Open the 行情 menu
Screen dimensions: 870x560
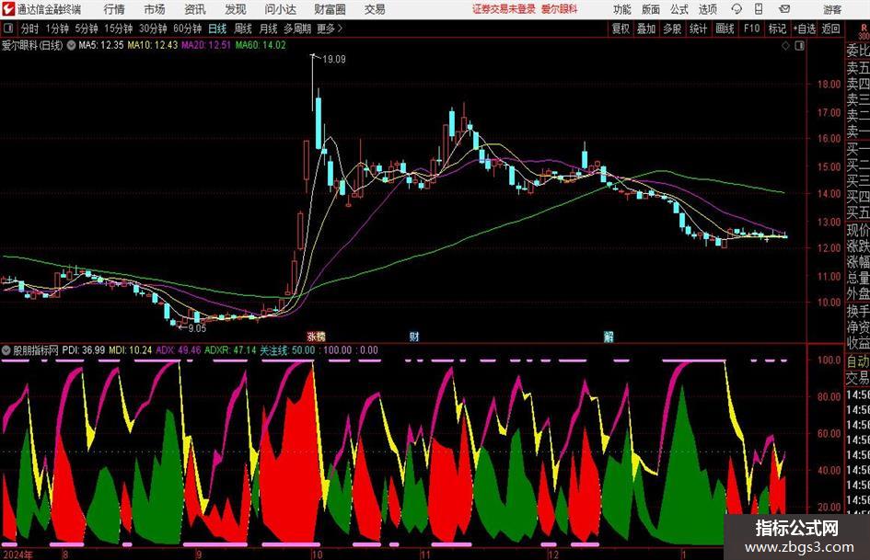114,9
